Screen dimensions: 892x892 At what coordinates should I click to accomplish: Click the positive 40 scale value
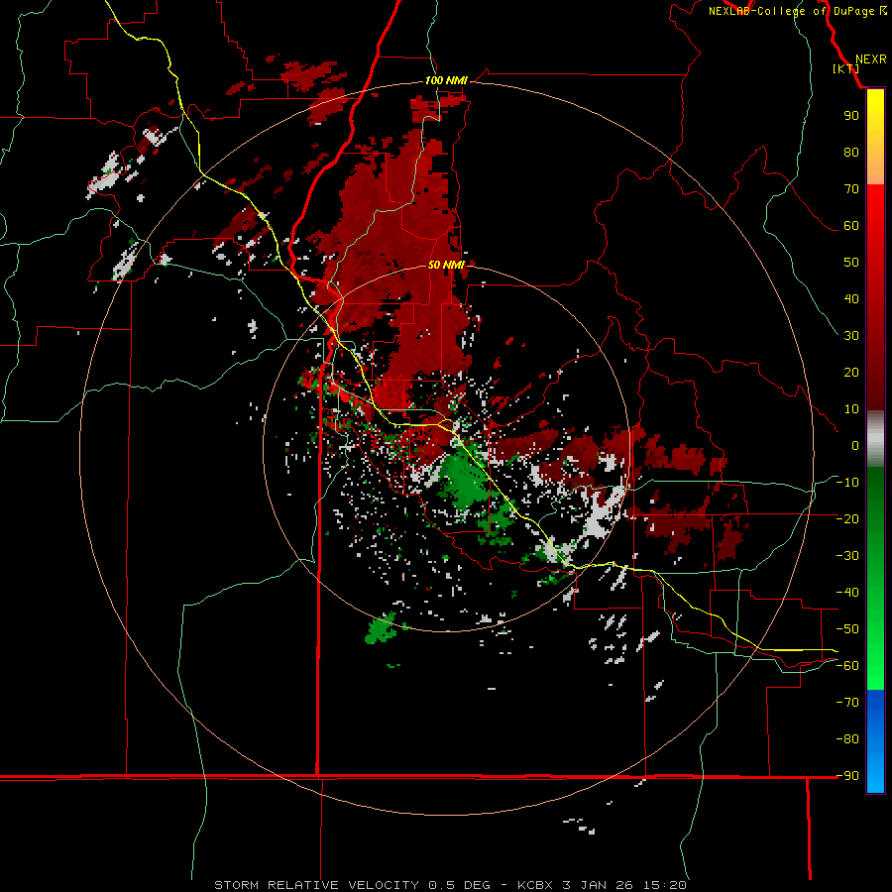[x=851, y=298]
